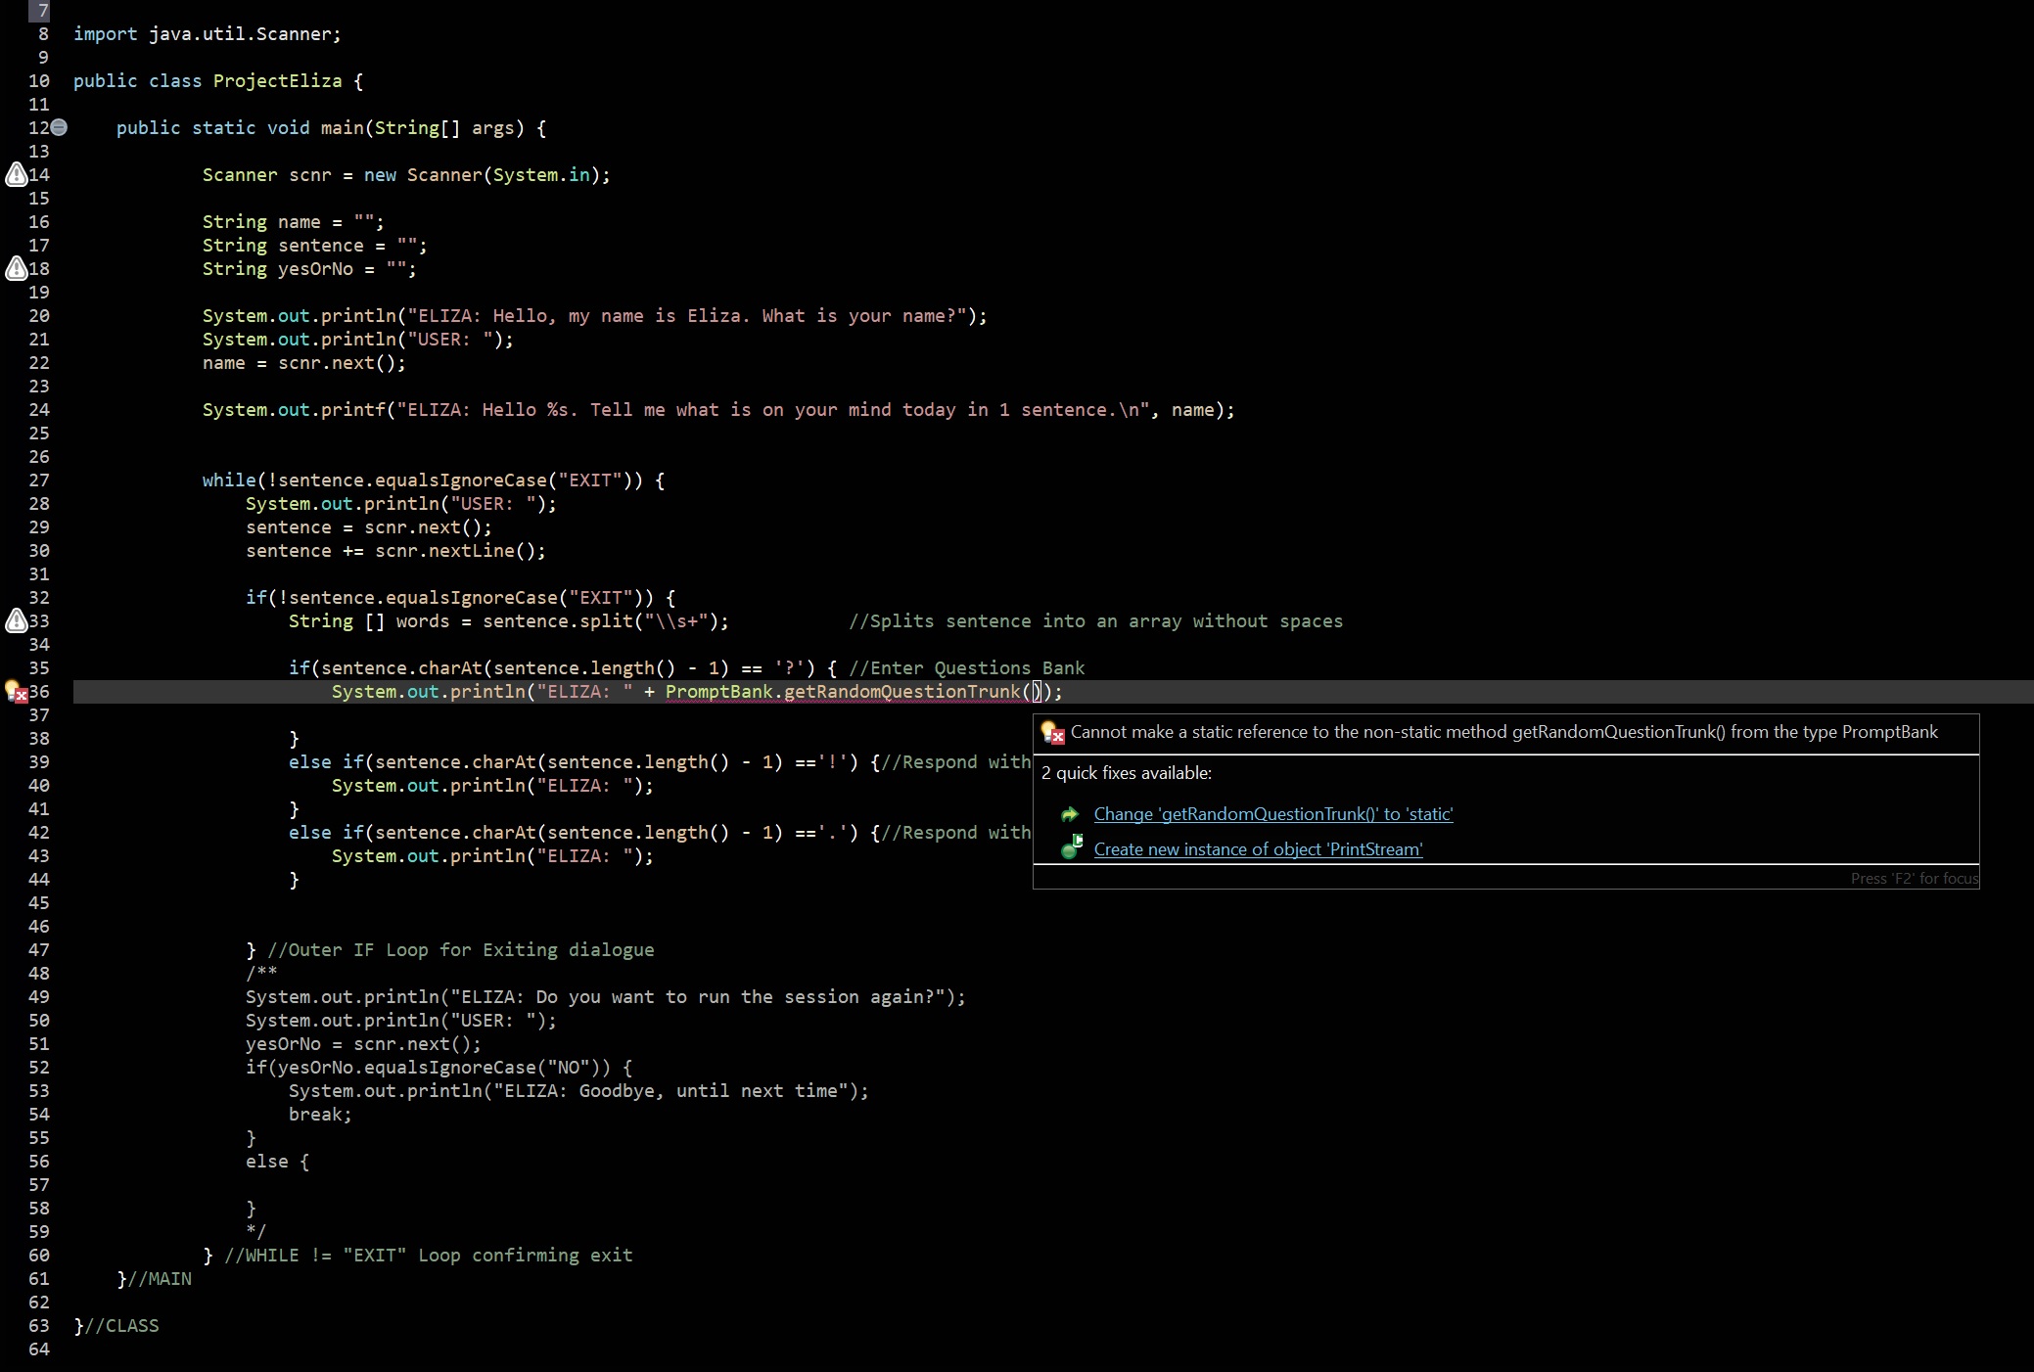Click the arrow icon beside the 'static' quick fix
The width and height of the screenshot is (2034, 1372).
point(1071,814)
